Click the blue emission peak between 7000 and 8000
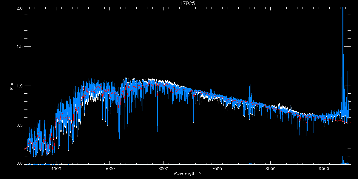Image resolution: width=358 pixels, height=179 pixels. coord(250,89)
